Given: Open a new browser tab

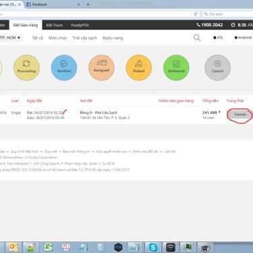Looking at the screenshot, I should (x=88, y=4).
